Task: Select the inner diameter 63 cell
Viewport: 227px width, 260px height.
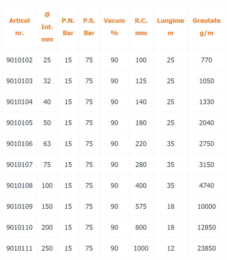Action: (47, 144)
